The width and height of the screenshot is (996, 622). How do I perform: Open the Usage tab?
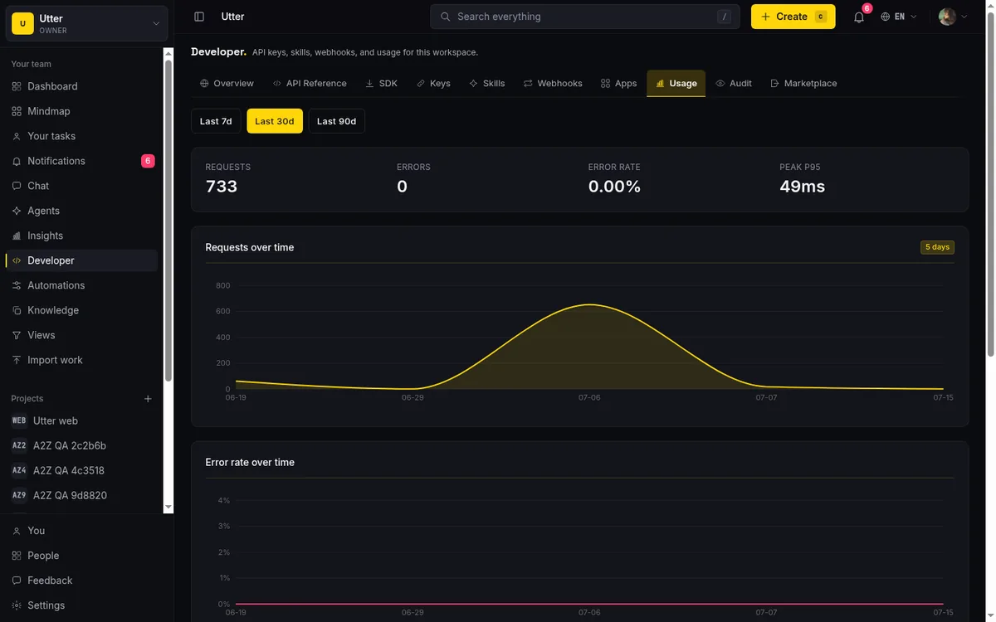pos(676,83)
